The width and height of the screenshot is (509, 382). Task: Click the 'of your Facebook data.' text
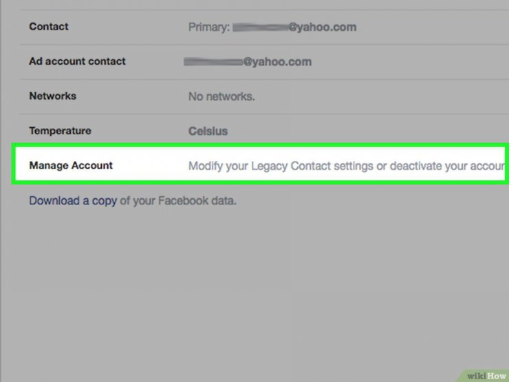(178, 201)
